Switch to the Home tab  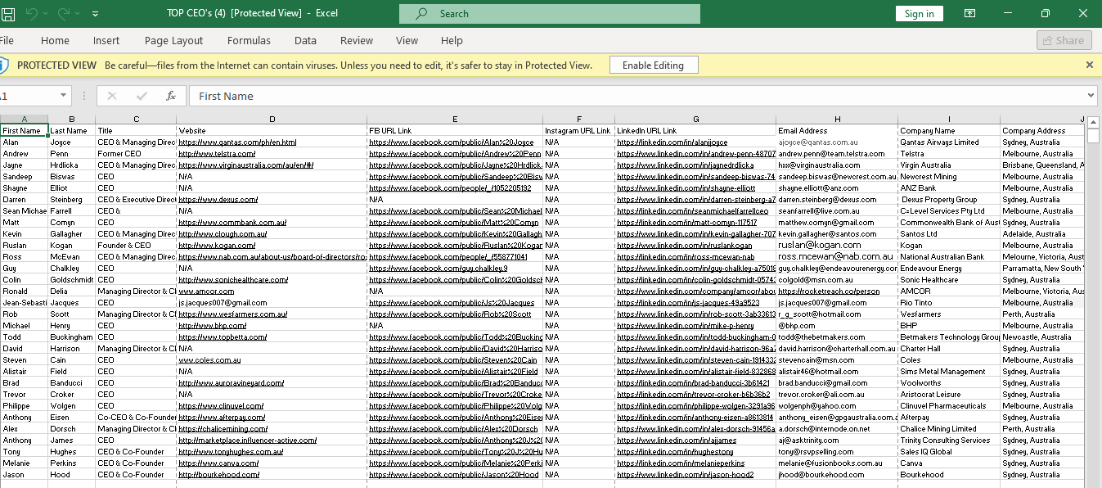click(55, 41)
